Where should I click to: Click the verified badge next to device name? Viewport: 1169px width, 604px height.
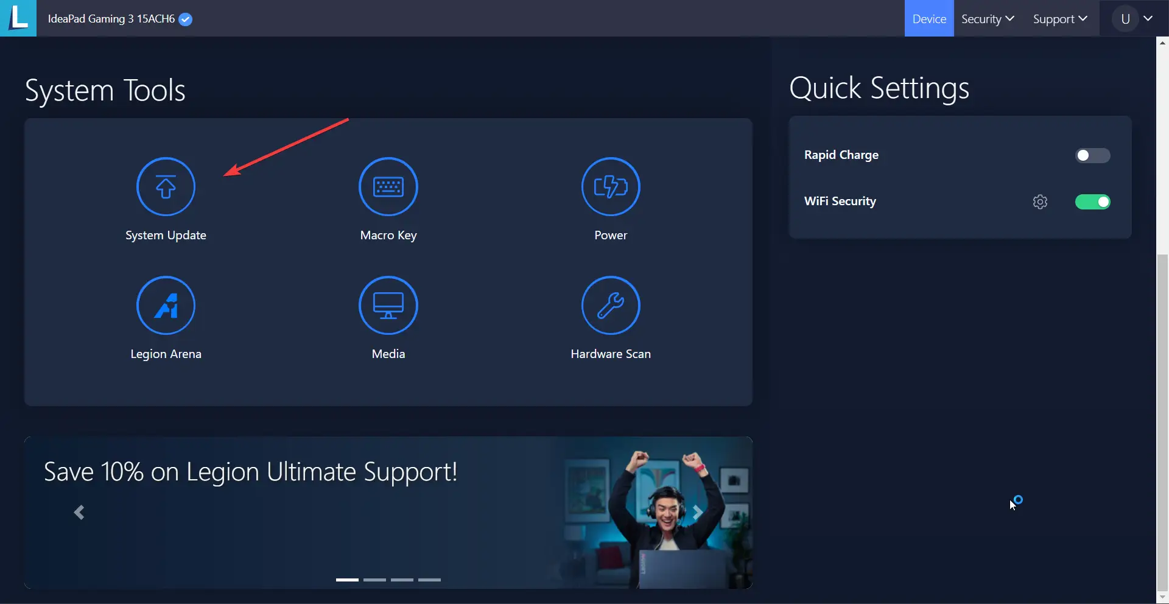186,19
